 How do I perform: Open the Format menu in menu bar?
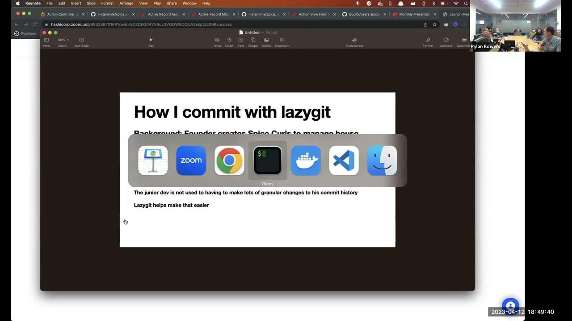[107, 3]
